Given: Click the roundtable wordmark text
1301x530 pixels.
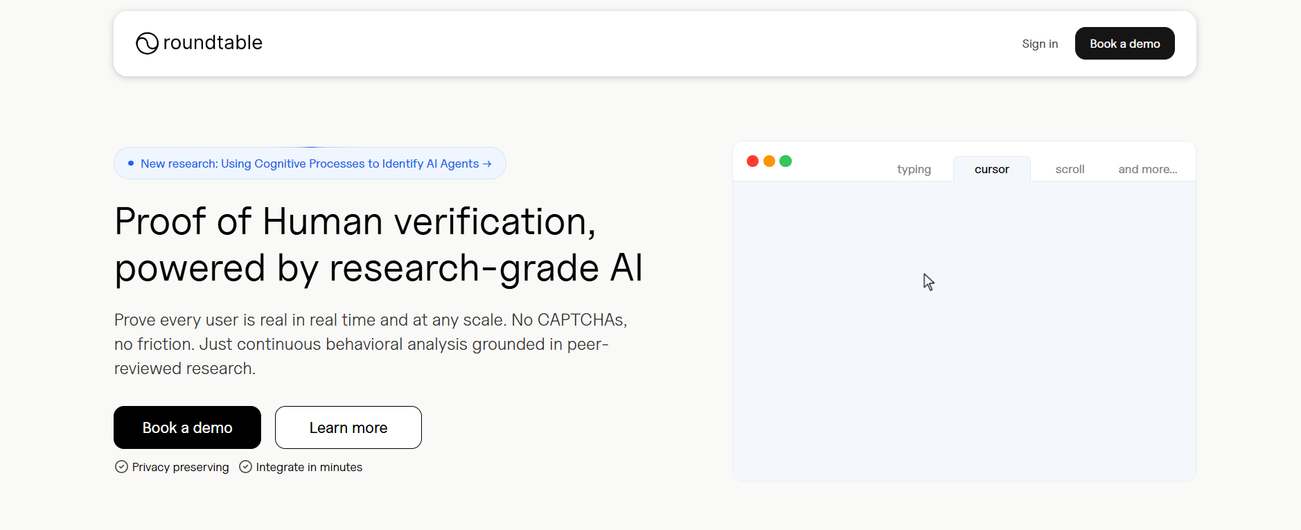Looking at the screenshot, I should pos(213,43).
